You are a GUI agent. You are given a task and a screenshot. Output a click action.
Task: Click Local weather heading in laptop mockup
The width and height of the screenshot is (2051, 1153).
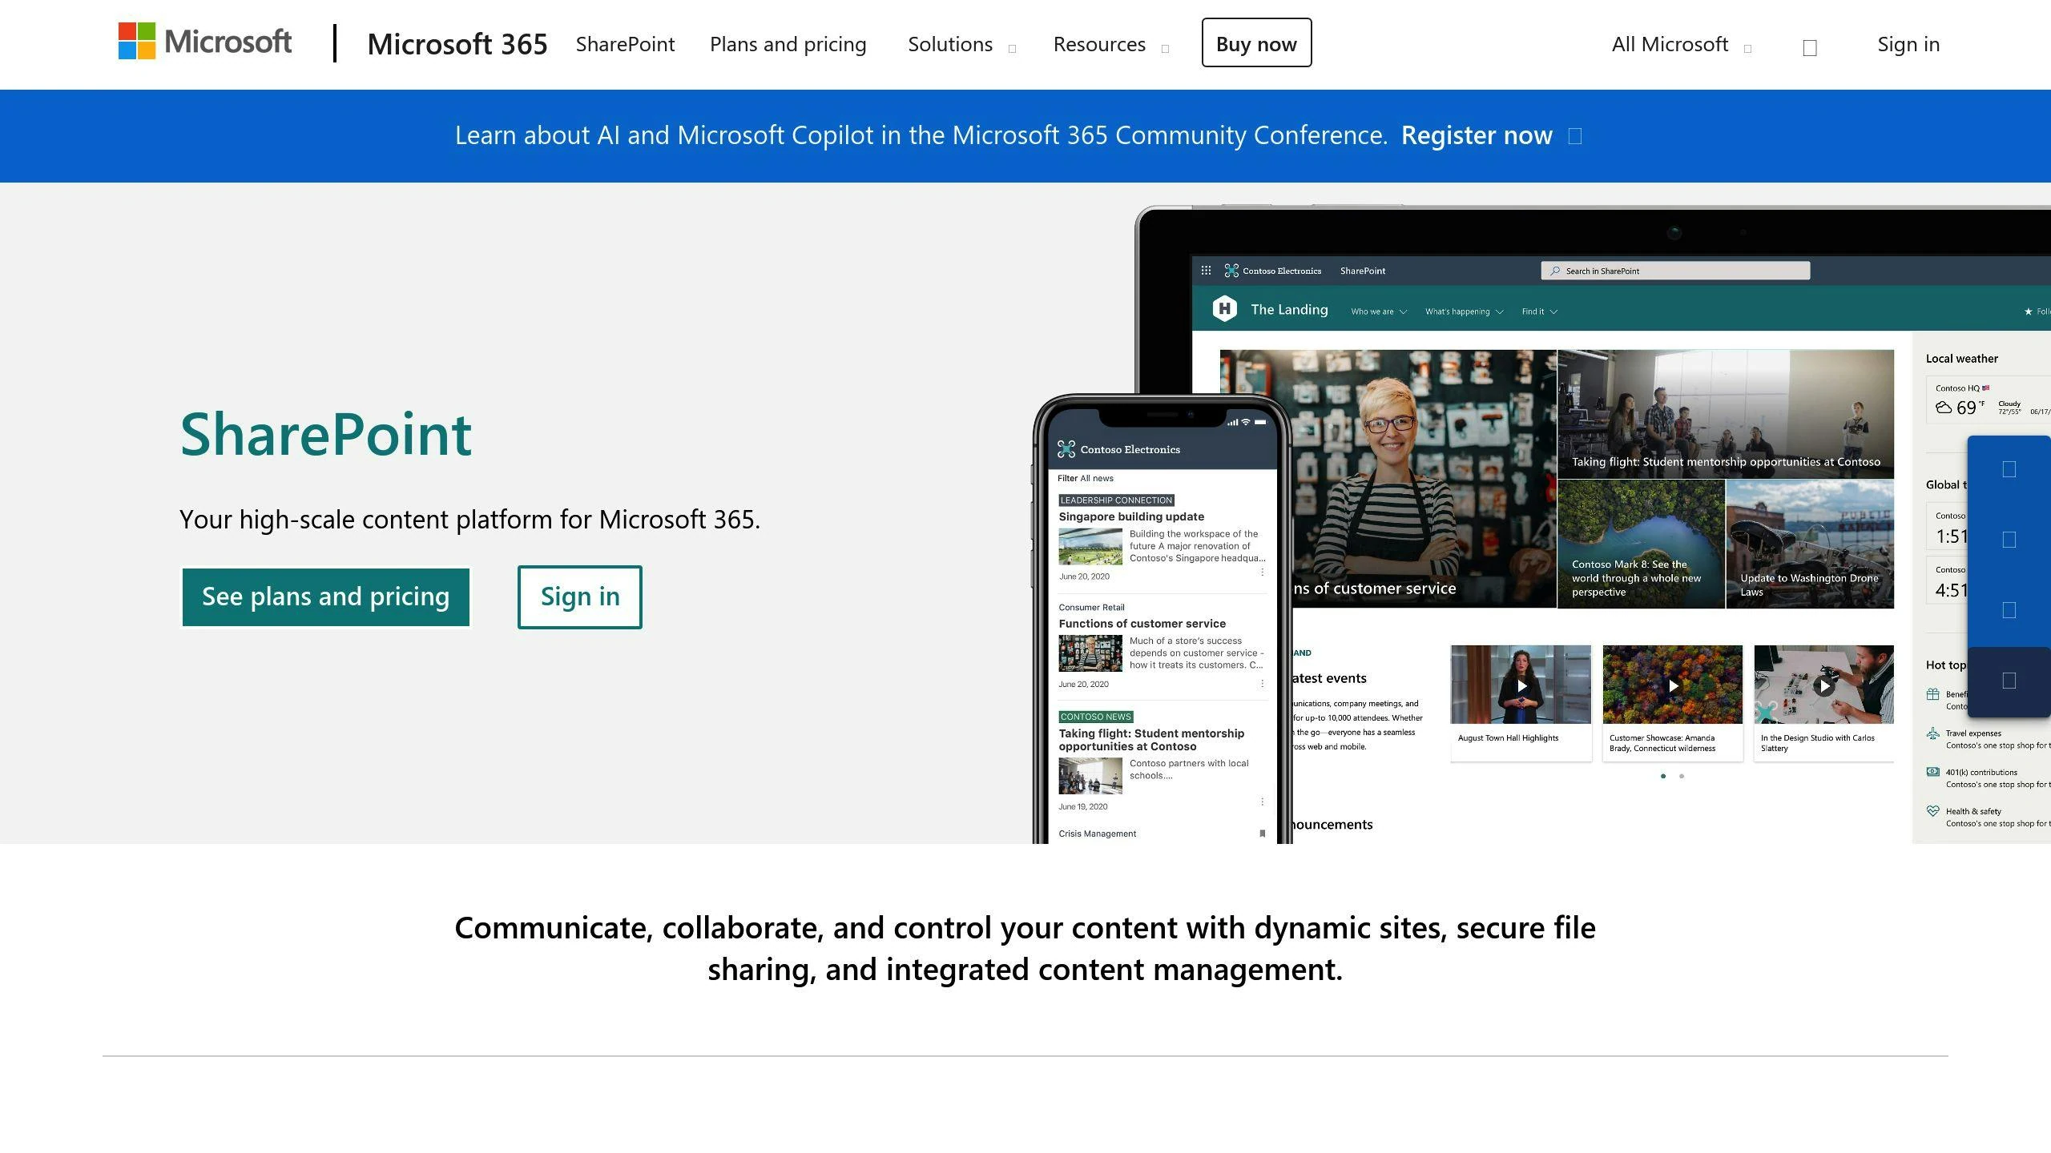pyautogui.click(x=1961, y=359)
